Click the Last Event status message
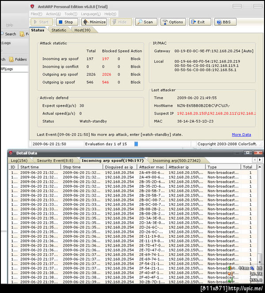 click(x=110, y=135)
